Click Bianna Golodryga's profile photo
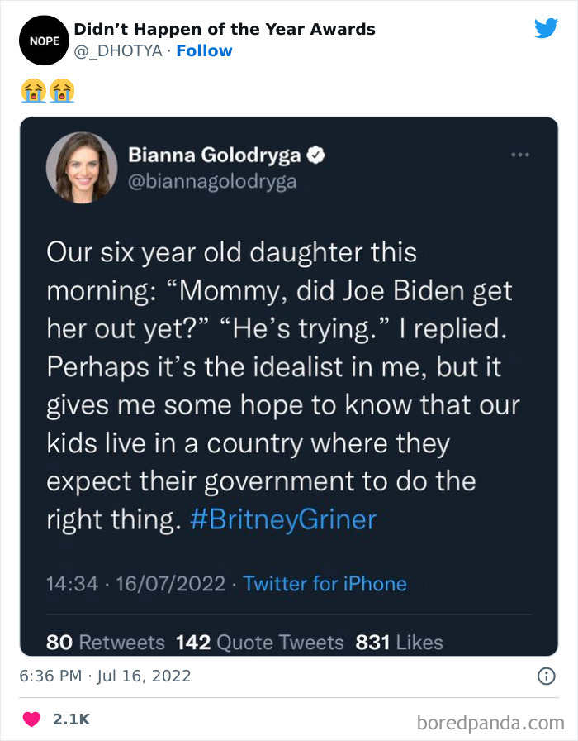Viewport: 578px width, 741px height. (x=81, y=167)
